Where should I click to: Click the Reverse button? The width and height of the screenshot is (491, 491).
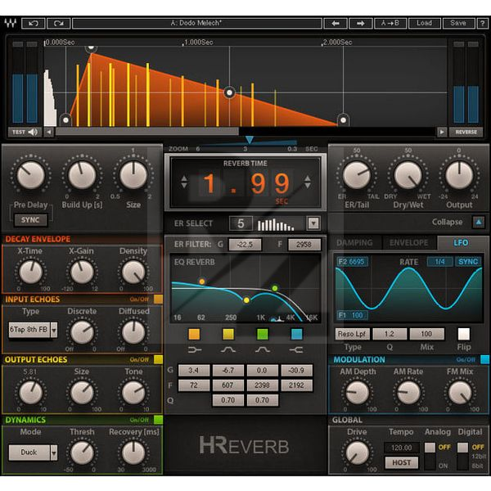pos(466,132)
